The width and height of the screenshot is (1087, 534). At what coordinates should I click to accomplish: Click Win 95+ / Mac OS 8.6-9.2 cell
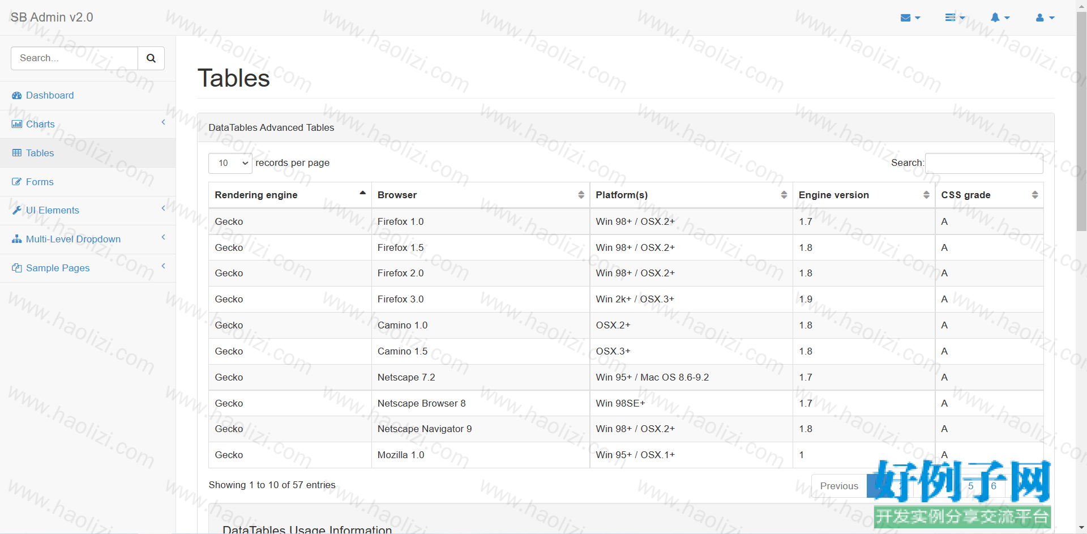coord(691,378)
